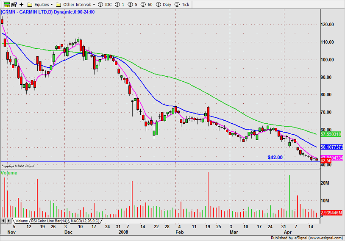
Task: Click the 120.00 price axis label
Action: click(327, 25)
